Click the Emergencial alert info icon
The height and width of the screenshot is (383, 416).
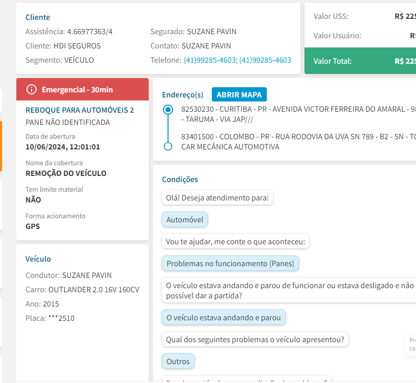click(31, 89)
